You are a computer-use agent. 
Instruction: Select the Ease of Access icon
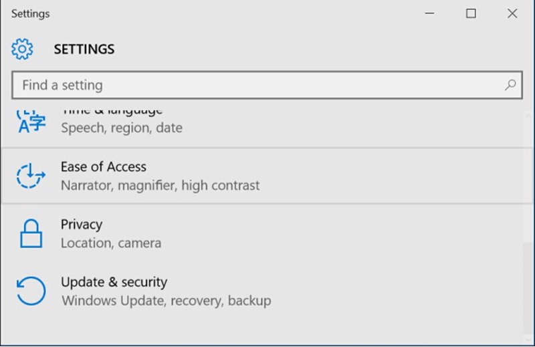coord(31,176)
